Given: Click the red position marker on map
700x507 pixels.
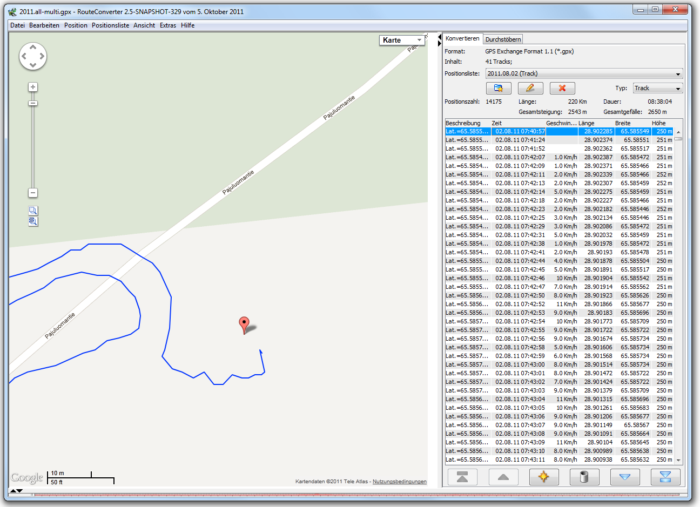Looking at the screenshot, I should (x=244, y=324).
